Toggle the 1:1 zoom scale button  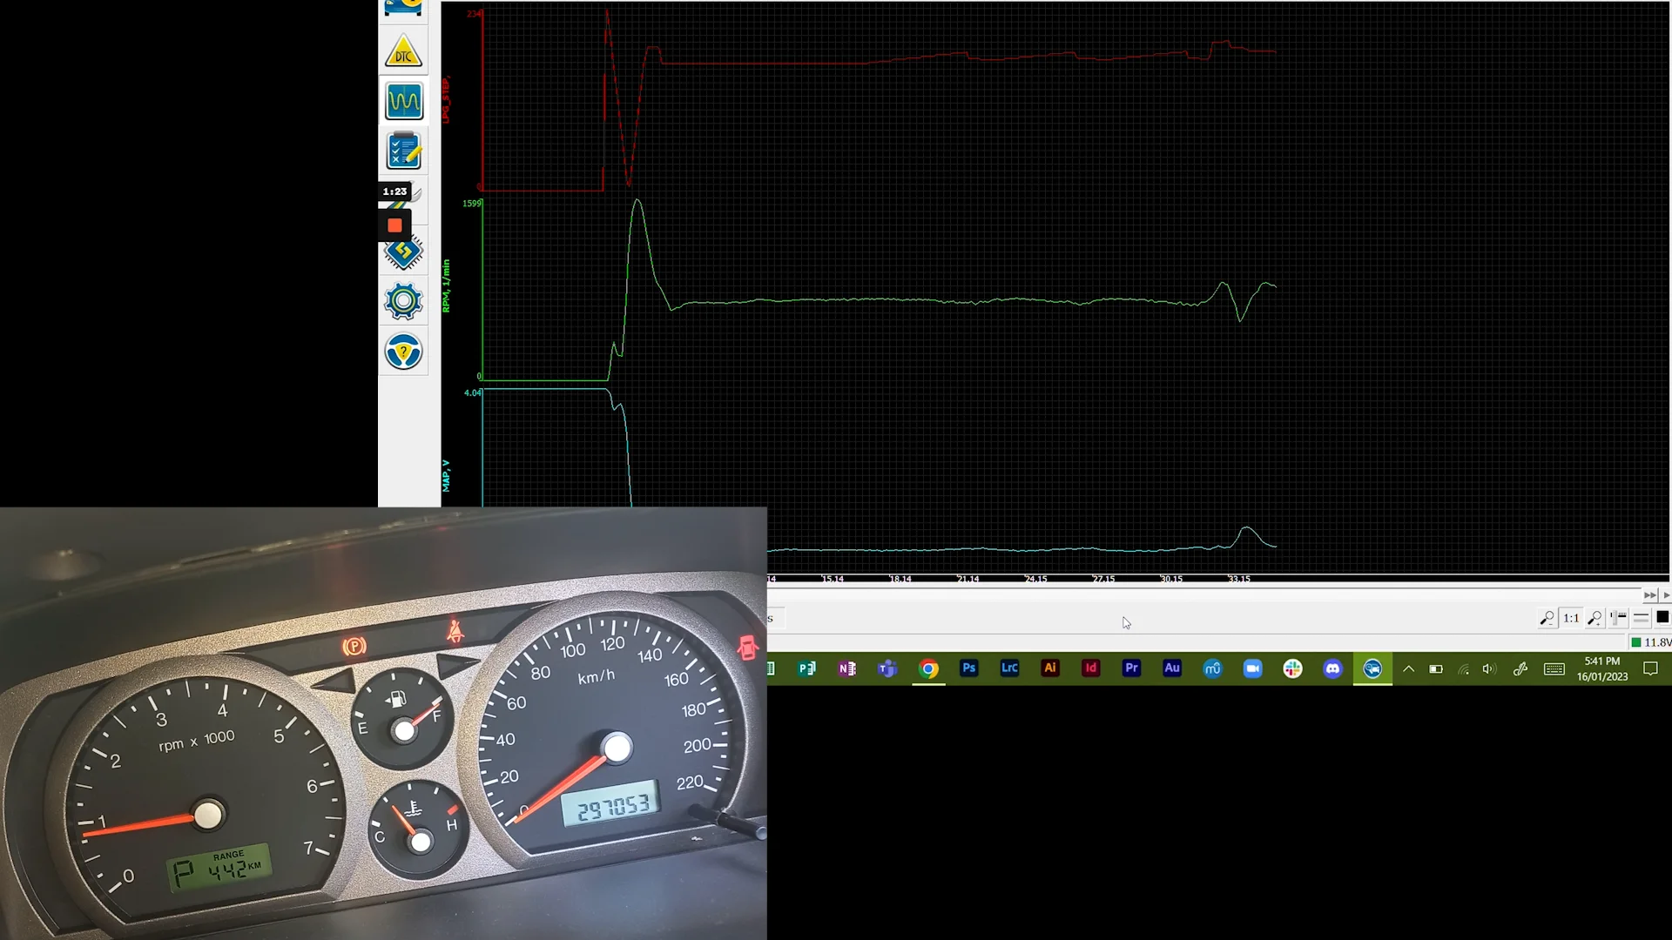pyautogui.click(x=1570, y=618)
